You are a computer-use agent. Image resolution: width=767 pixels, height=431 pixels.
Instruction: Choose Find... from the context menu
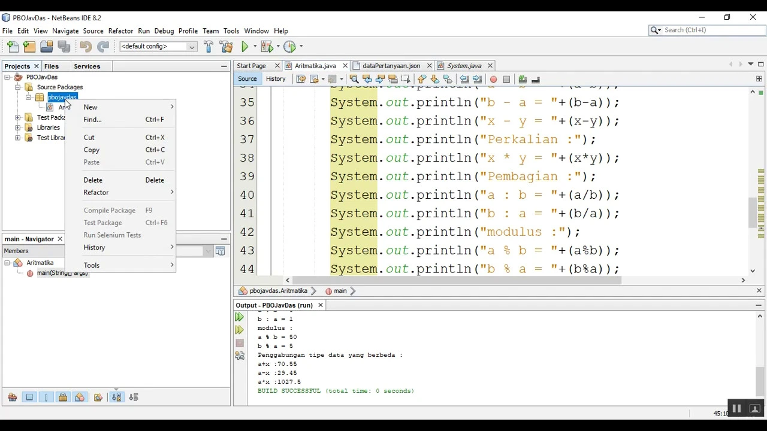(x=120, y=120)
